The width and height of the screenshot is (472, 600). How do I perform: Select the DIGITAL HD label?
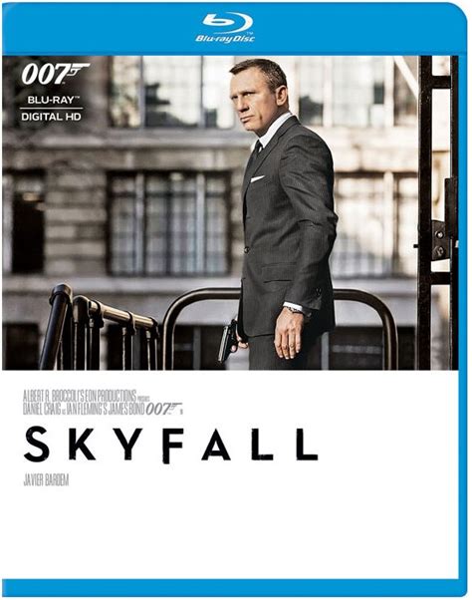coord(51,117)
